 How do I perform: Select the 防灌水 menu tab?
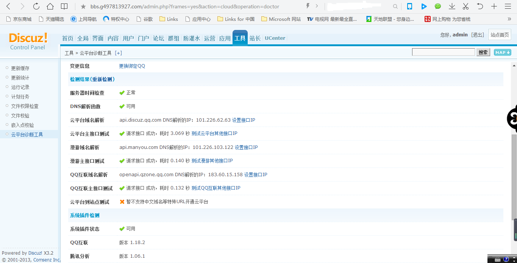(x=192, y=38)
